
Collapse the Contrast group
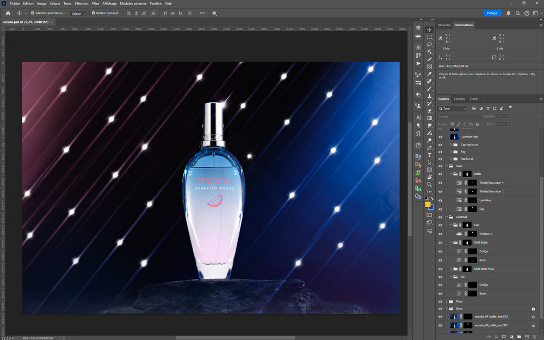click(x=447, y=217)
